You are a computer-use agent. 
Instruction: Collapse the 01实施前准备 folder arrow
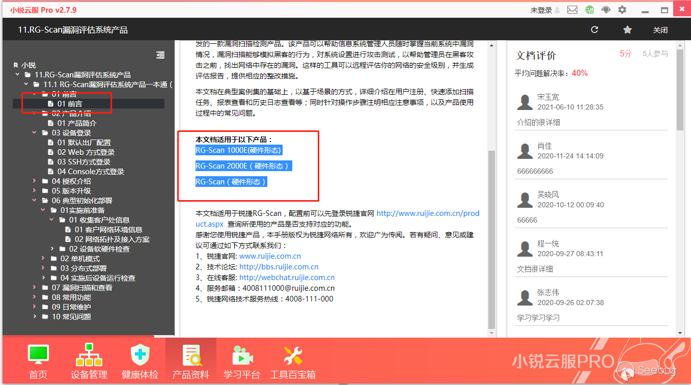pos(43,210)
